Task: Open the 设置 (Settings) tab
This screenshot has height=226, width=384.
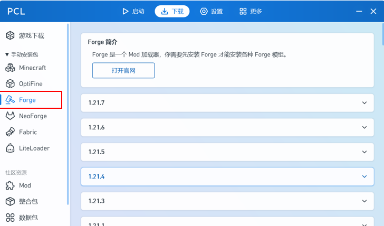Action: click(x=212, y=11)
